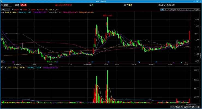This screenshot has width=202, height=109.
Task: Select the adjusted monthly 還月 period
Action: (x=179, y=10)
